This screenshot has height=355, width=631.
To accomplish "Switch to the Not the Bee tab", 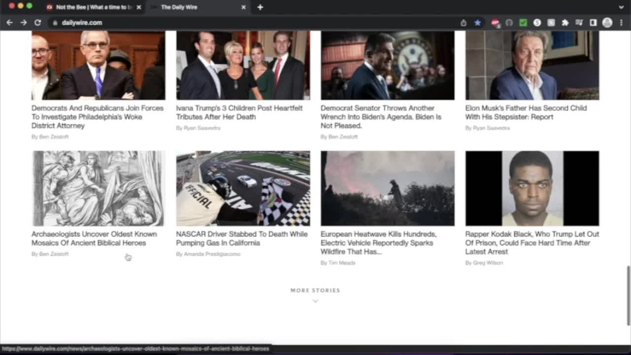I will (94, 7).
